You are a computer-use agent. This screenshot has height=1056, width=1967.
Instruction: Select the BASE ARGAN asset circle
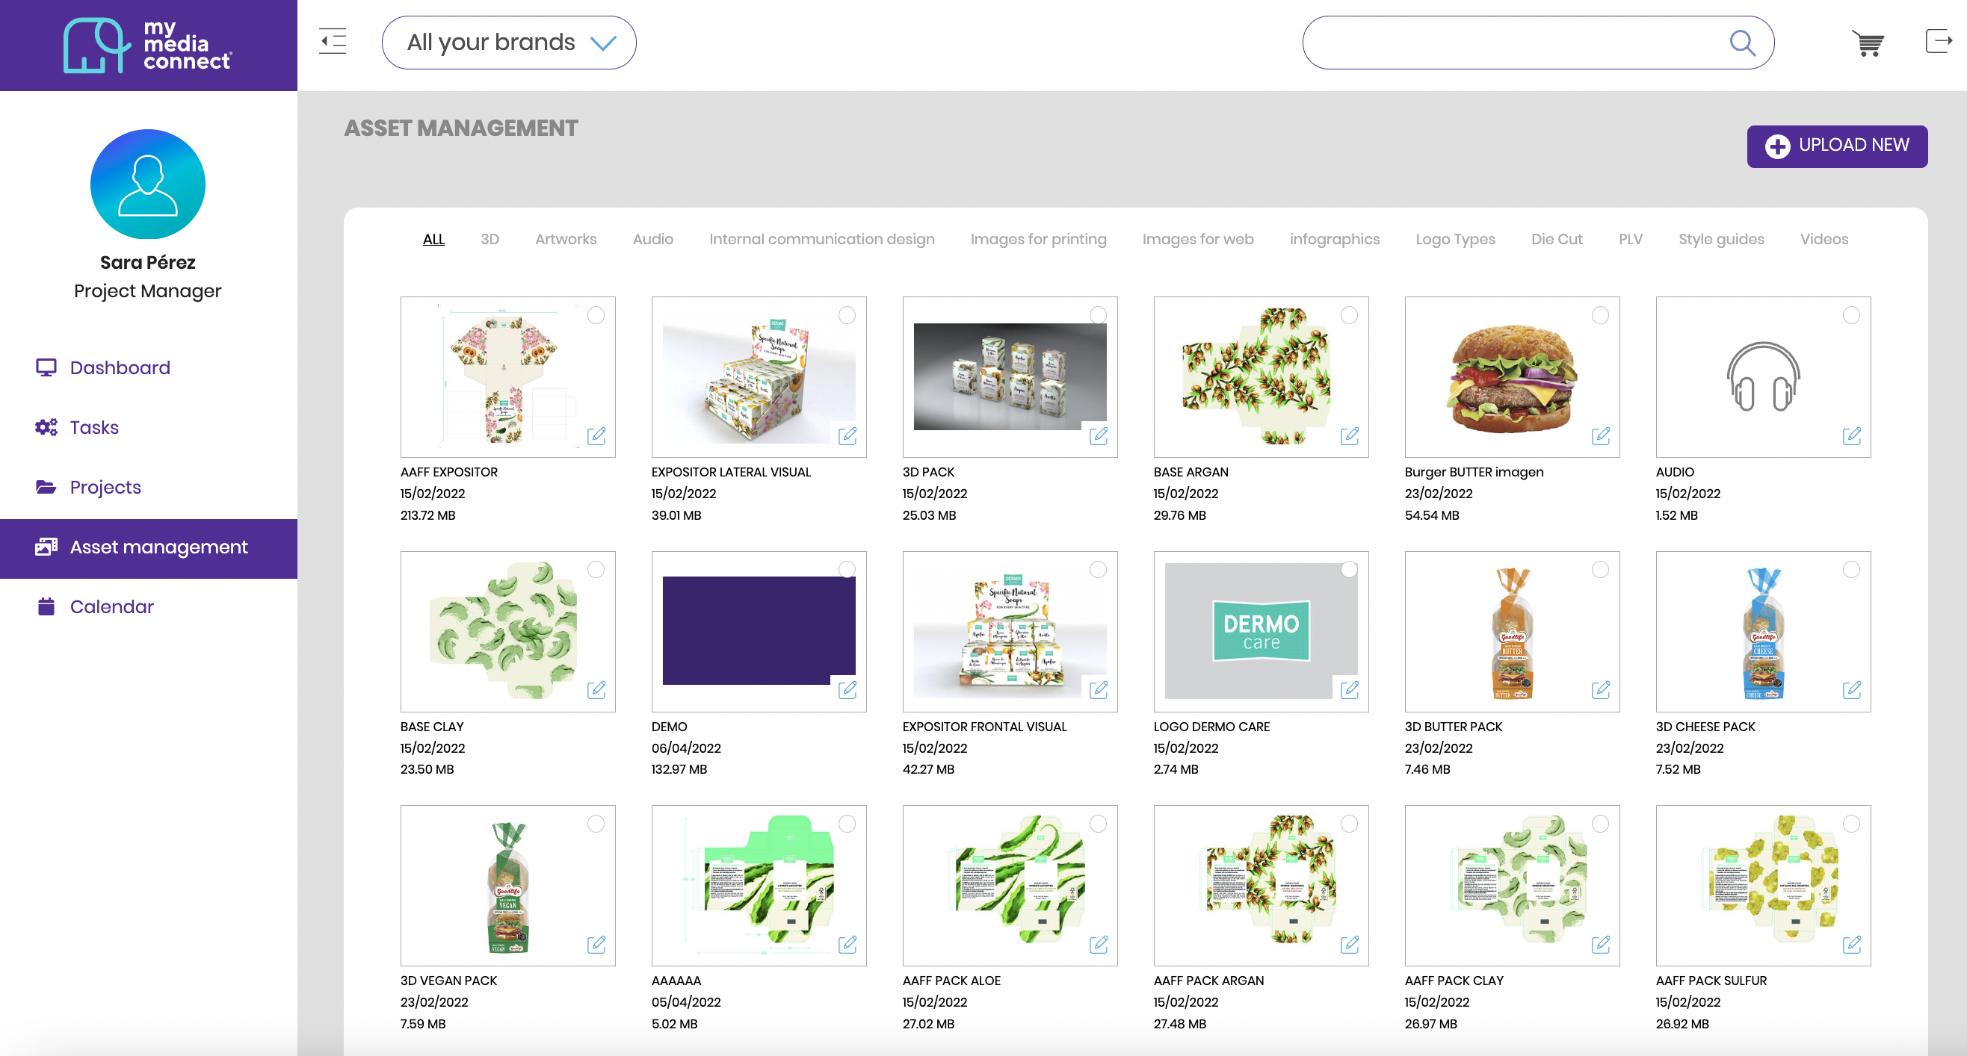point(1349,315)
